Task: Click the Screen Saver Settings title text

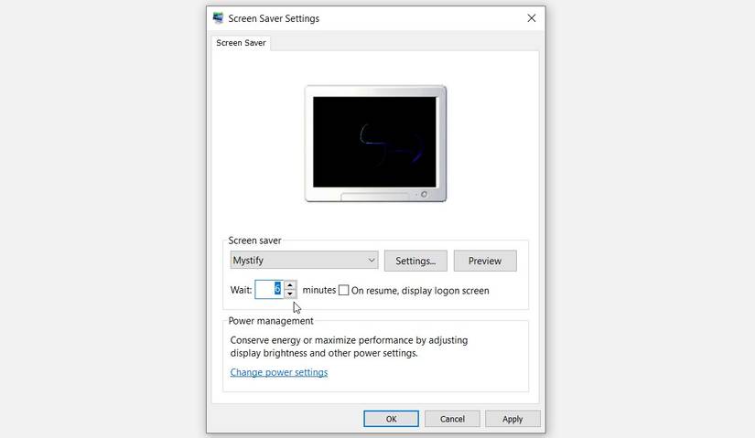Action: (x=274, y=18)
